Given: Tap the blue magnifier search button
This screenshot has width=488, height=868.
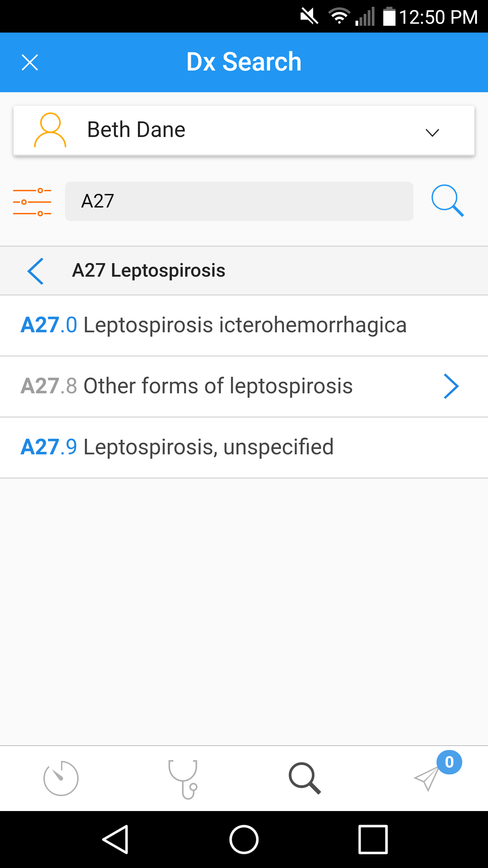Looking at the screenshot, I should (x=447, y=201).
